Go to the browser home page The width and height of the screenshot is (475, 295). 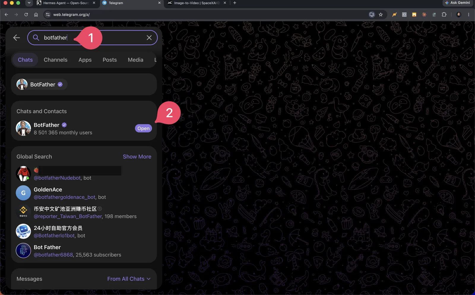pos(36,15)
